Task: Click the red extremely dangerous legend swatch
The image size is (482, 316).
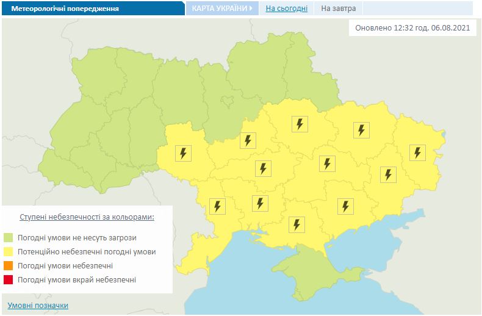Action: coord(9,279)
